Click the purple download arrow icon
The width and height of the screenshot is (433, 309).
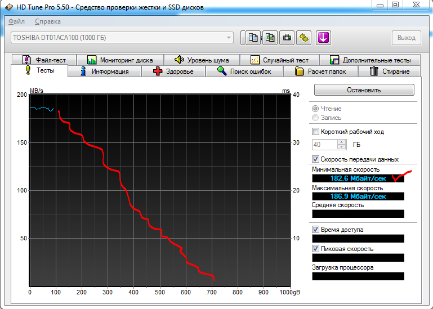point(323,38)
